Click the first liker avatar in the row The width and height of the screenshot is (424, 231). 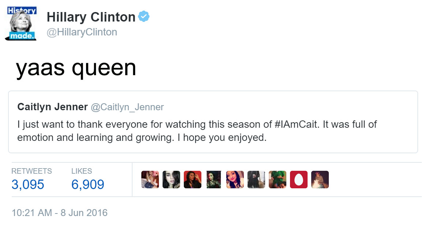coord(150,180)
